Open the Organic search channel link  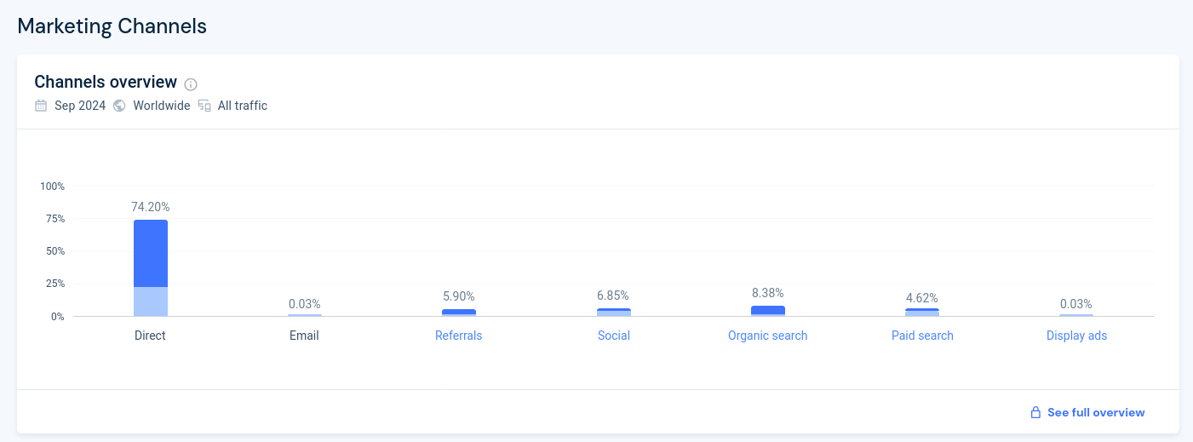pyautogui.click(x=767, y=336)
